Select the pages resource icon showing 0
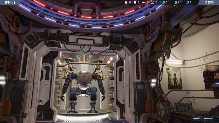219x123 pixels. 135,2
